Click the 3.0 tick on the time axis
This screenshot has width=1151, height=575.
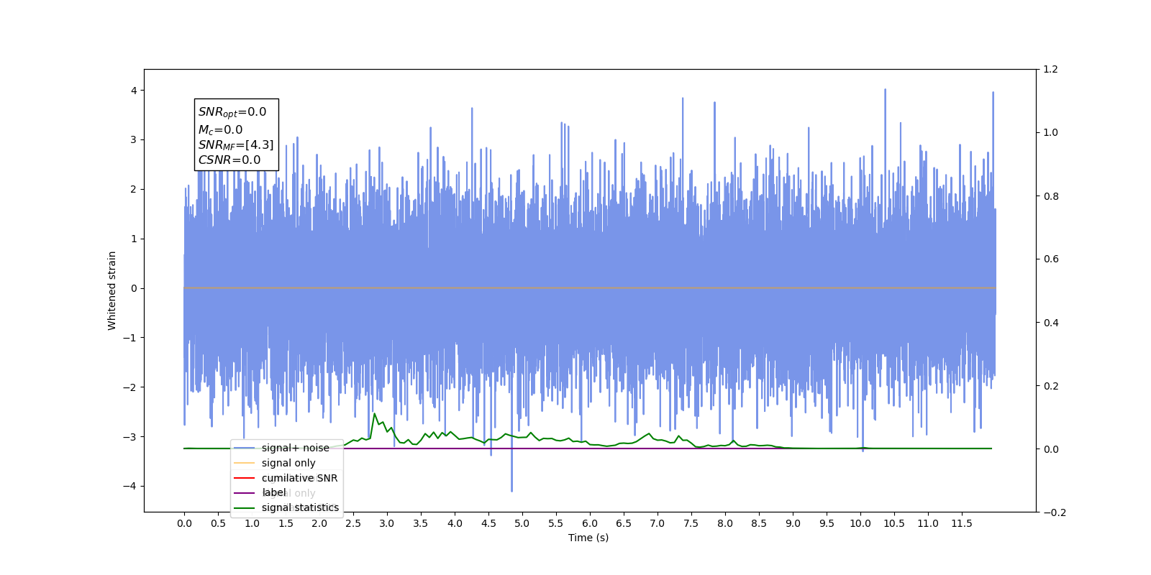tap(387, 523)
